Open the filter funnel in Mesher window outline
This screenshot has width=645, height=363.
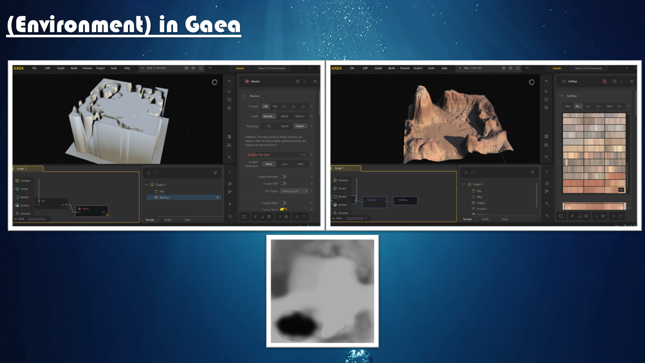215,173
